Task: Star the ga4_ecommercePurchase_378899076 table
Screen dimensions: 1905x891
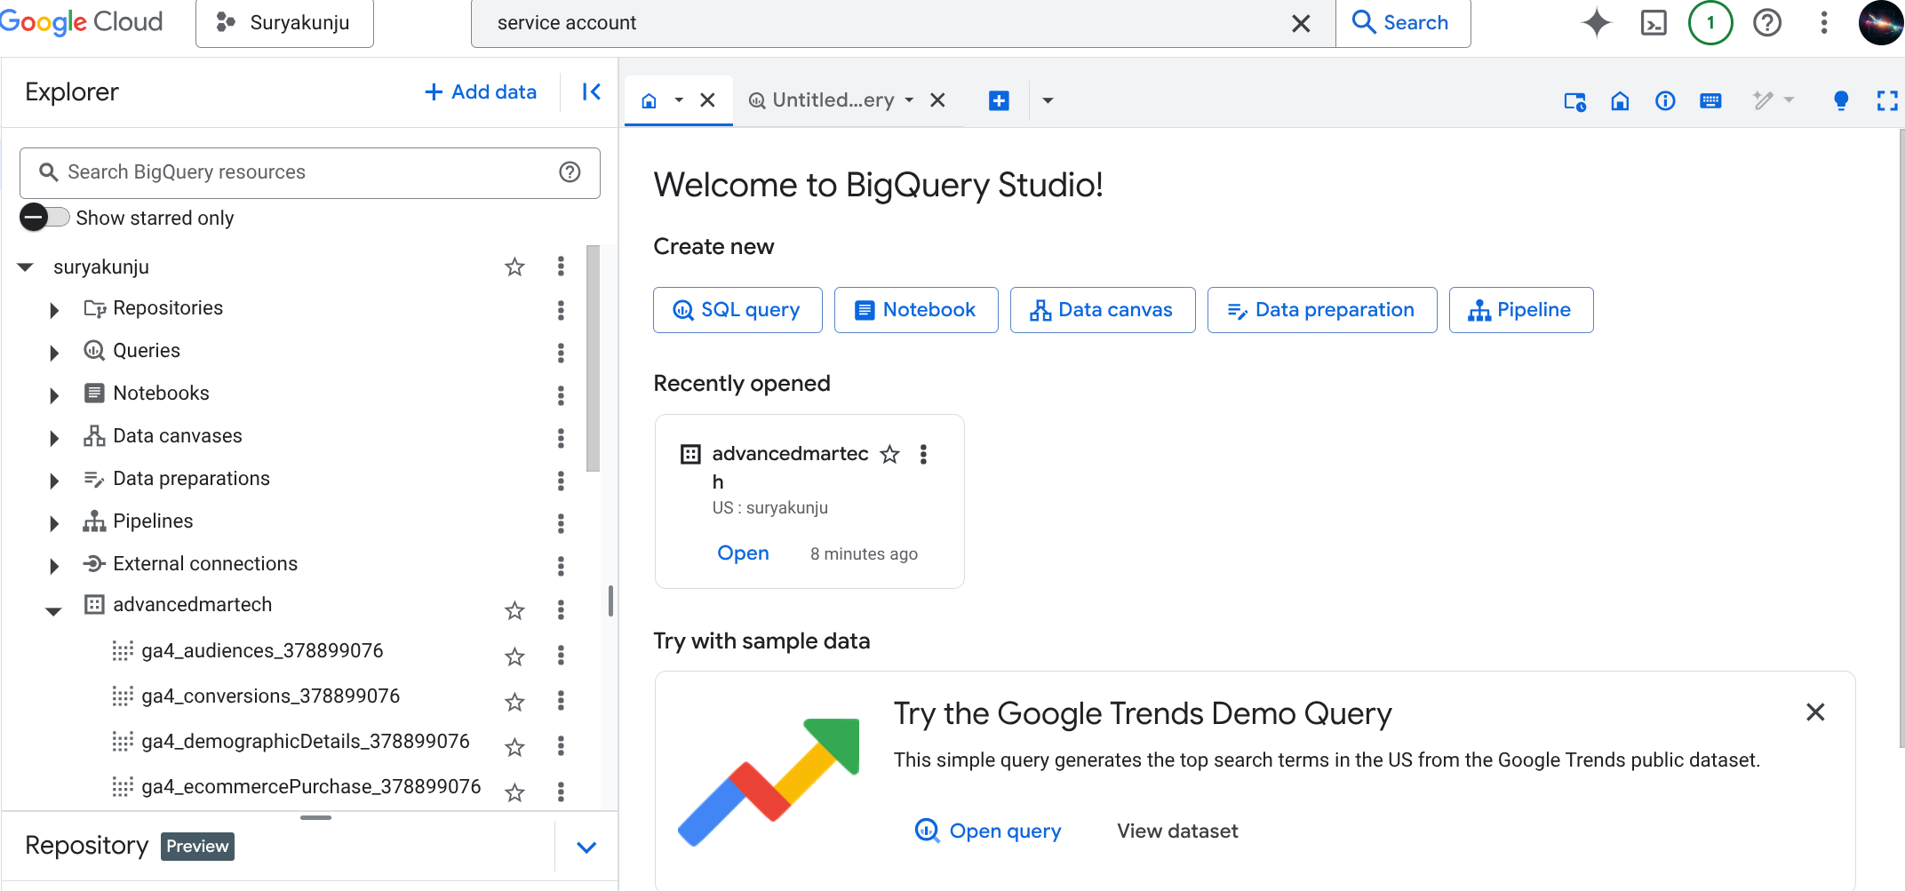Action: click(514, 792)
